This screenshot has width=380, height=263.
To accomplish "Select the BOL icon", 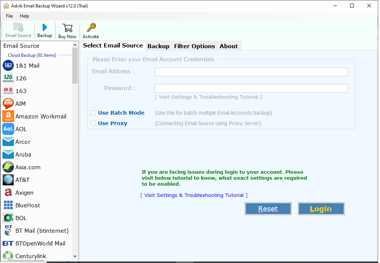I will (8, 218).
